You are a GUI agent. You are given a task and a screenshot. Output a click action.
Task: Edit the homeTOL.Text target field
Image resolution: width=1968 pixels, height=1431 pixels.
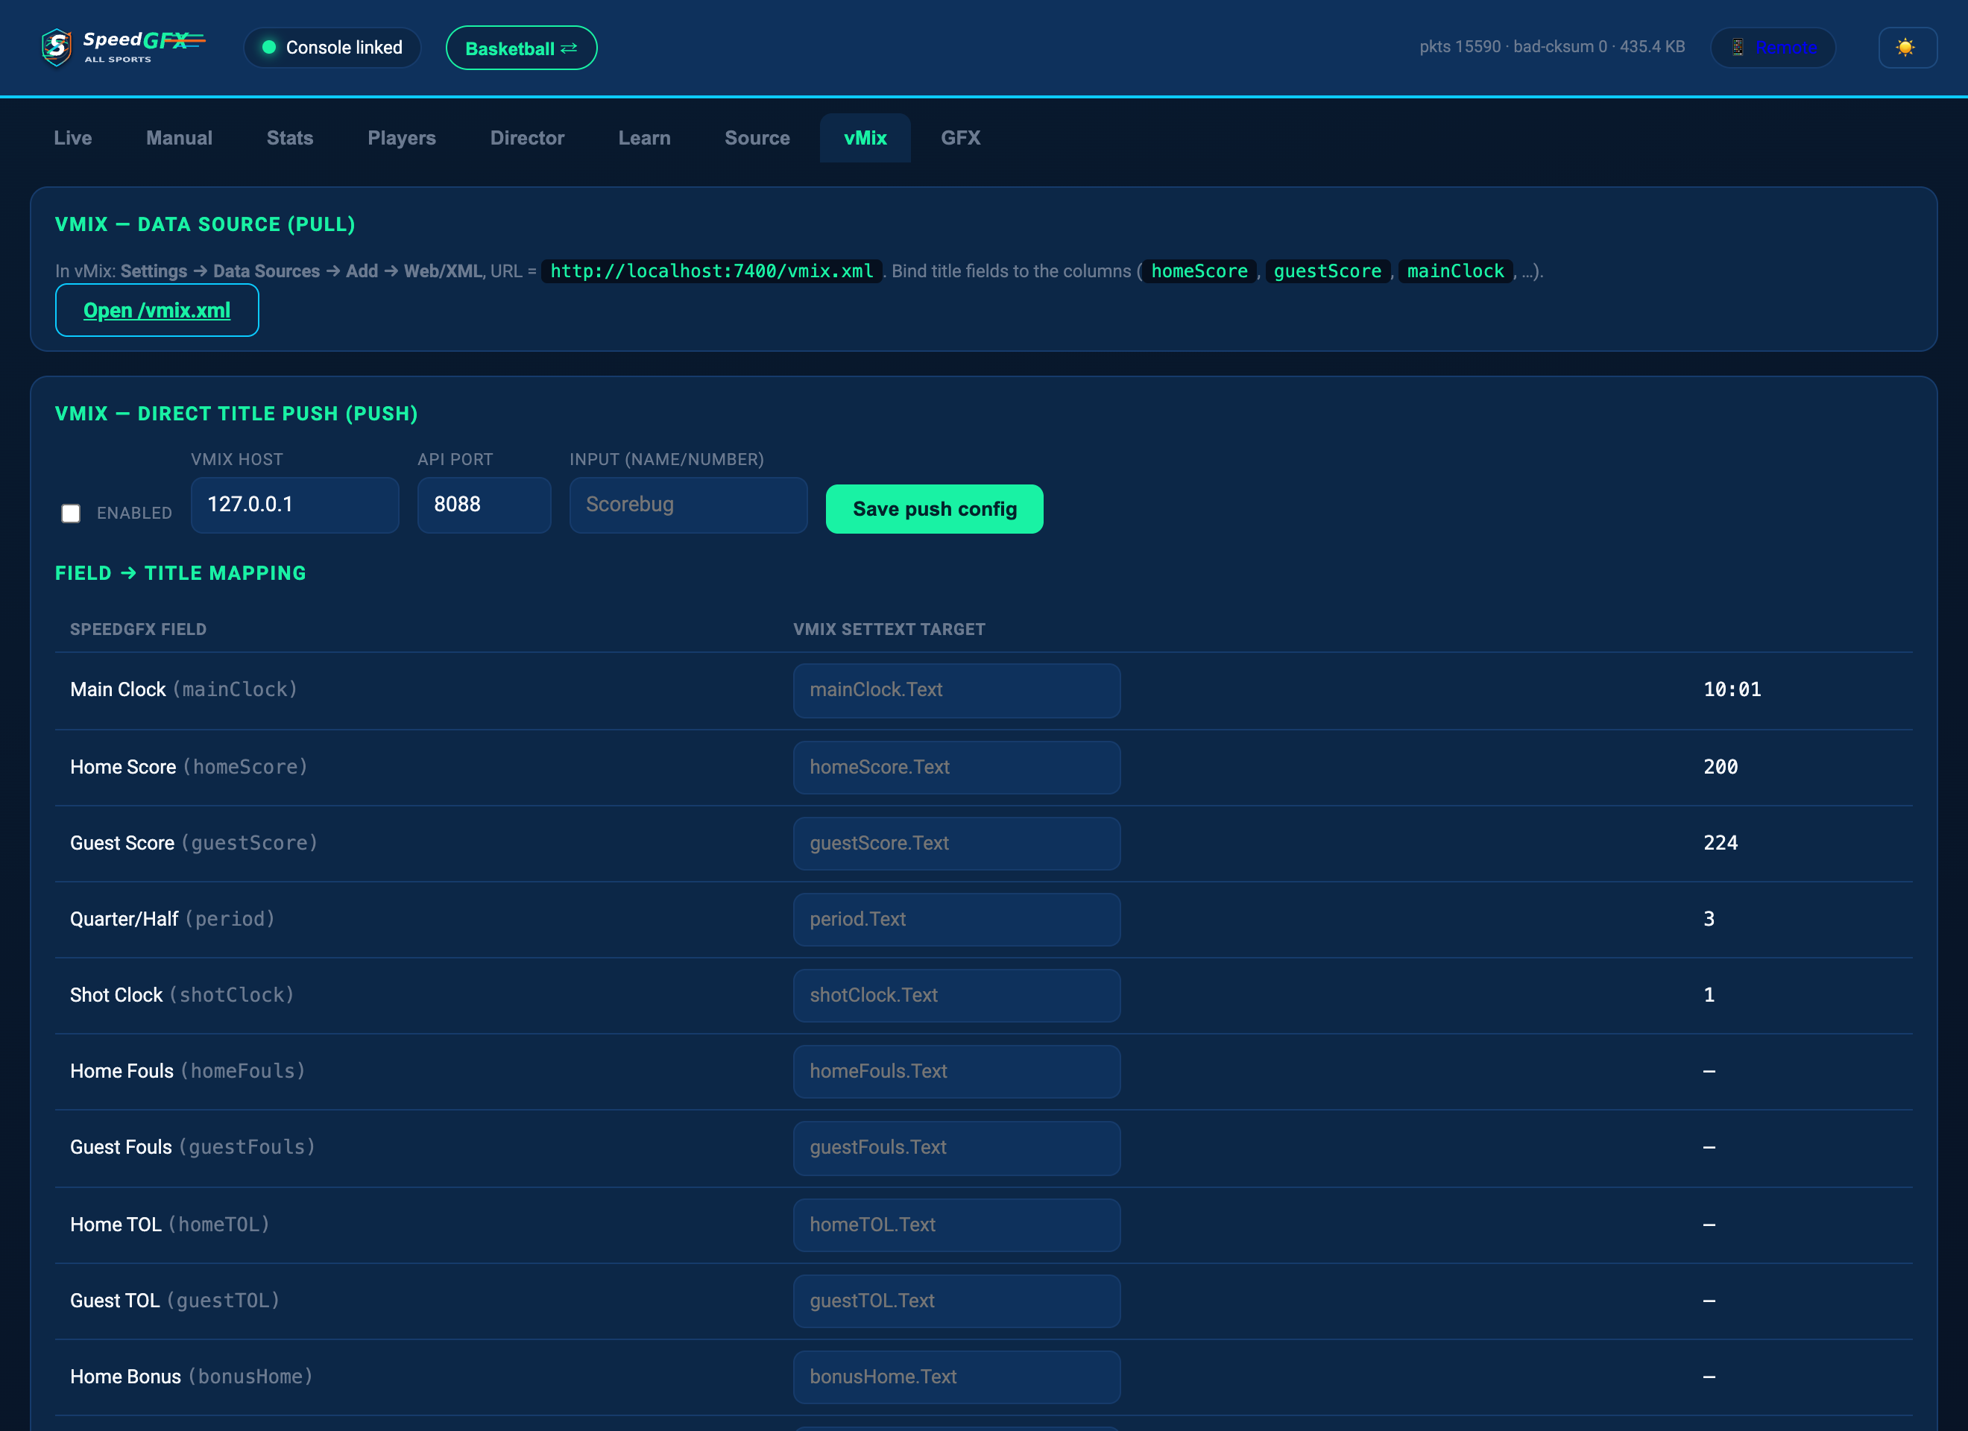(956, 1225)
